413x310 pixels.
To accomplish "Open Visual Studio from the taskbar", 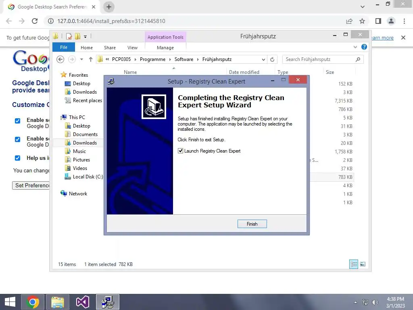I will pos(82,302).
